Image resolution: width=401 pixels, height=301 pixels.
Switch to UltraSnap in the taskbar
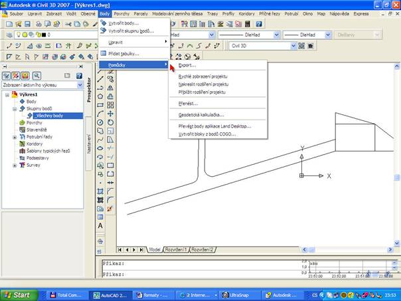click(x=240, y=295)
